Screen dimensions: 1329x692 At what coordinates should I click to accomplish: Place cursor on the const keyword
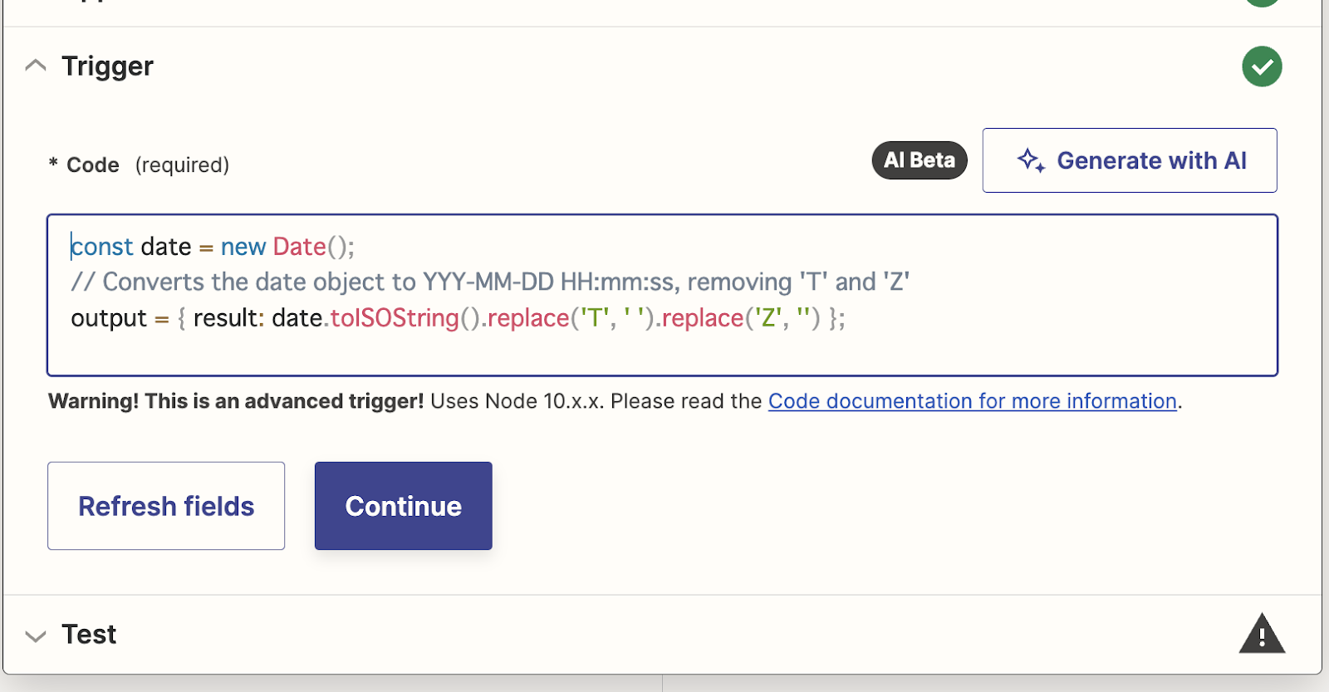click(x=102, y=247)
